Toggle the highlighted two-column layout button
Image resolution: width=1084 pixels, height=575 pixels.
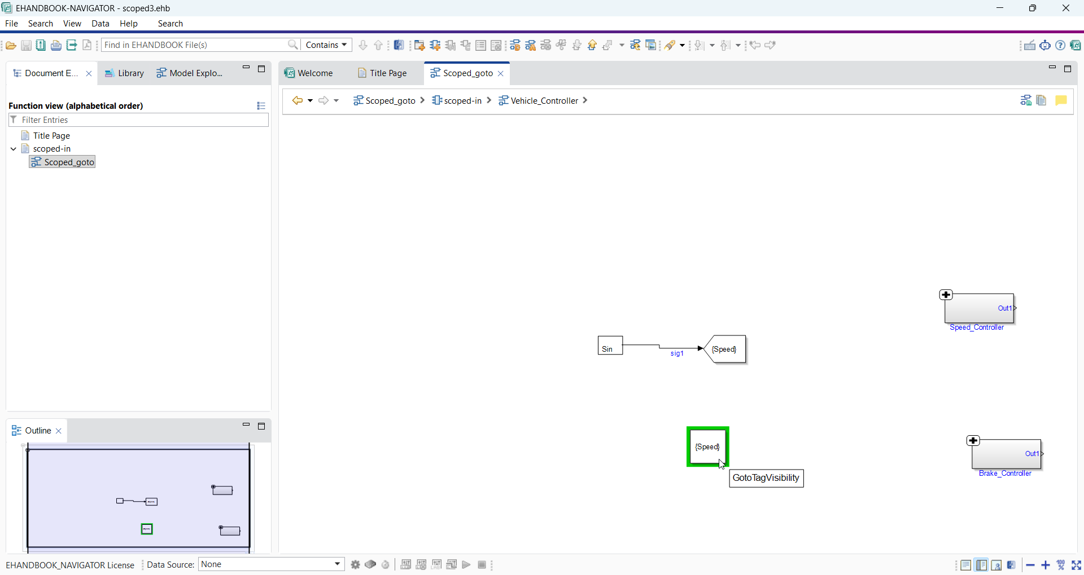click(x=982, y=565)
